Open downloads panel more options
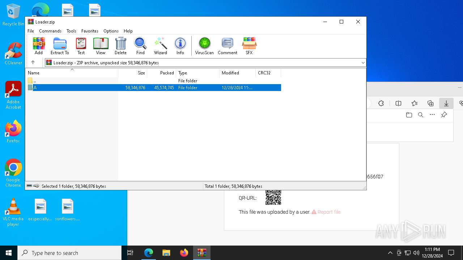The width and height of the screenshot is (463, 260). 432,115
